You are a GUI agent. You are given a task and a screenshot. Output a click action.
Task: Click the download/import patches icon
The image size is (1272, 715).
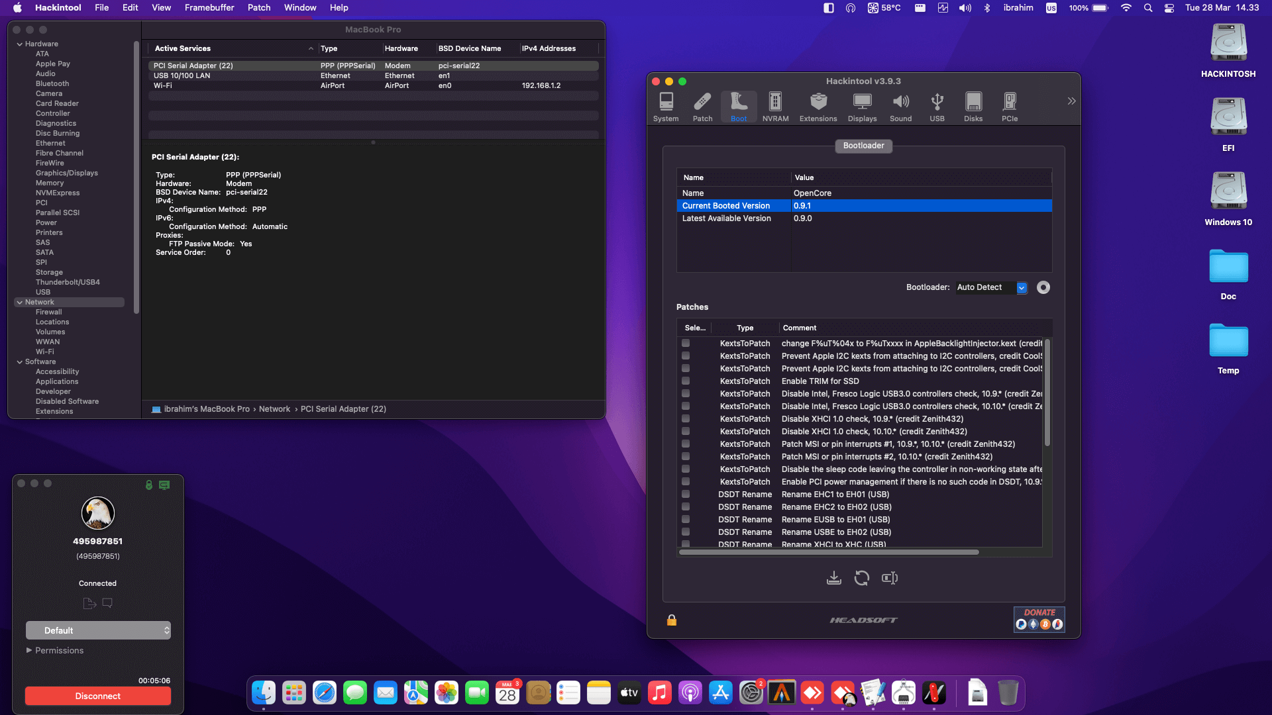point(833,578)
